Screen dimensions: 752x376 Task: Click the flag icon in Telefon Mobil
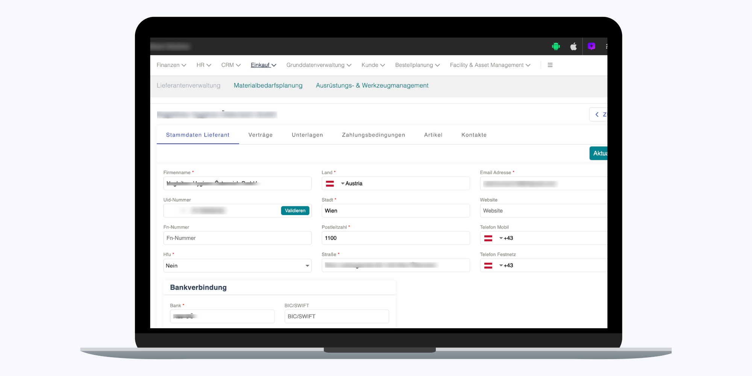[488, 238]
